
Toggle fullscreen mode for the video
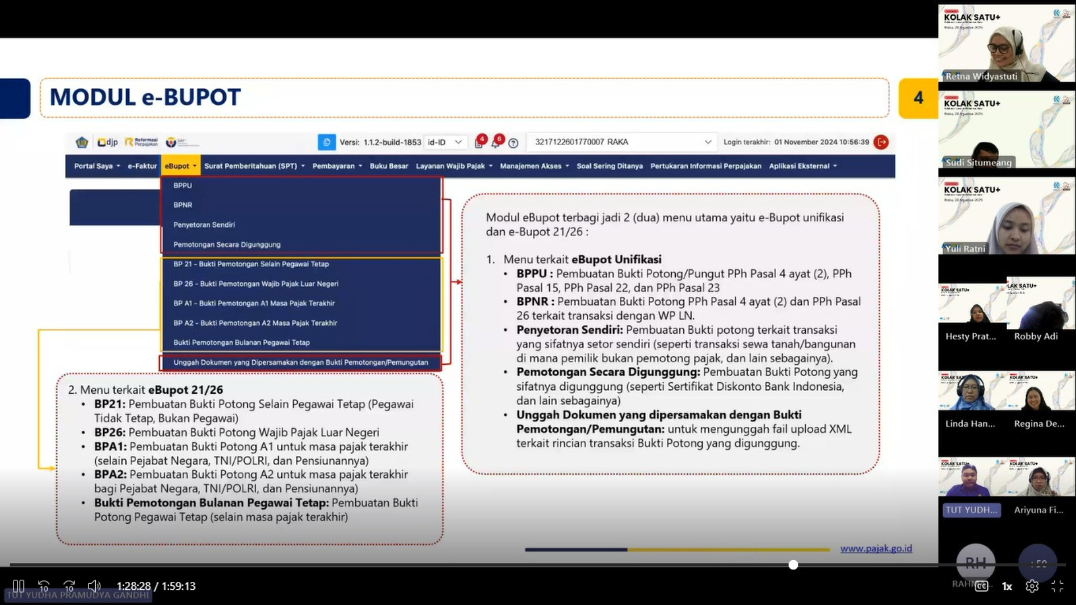click(x=1057, y=586)
